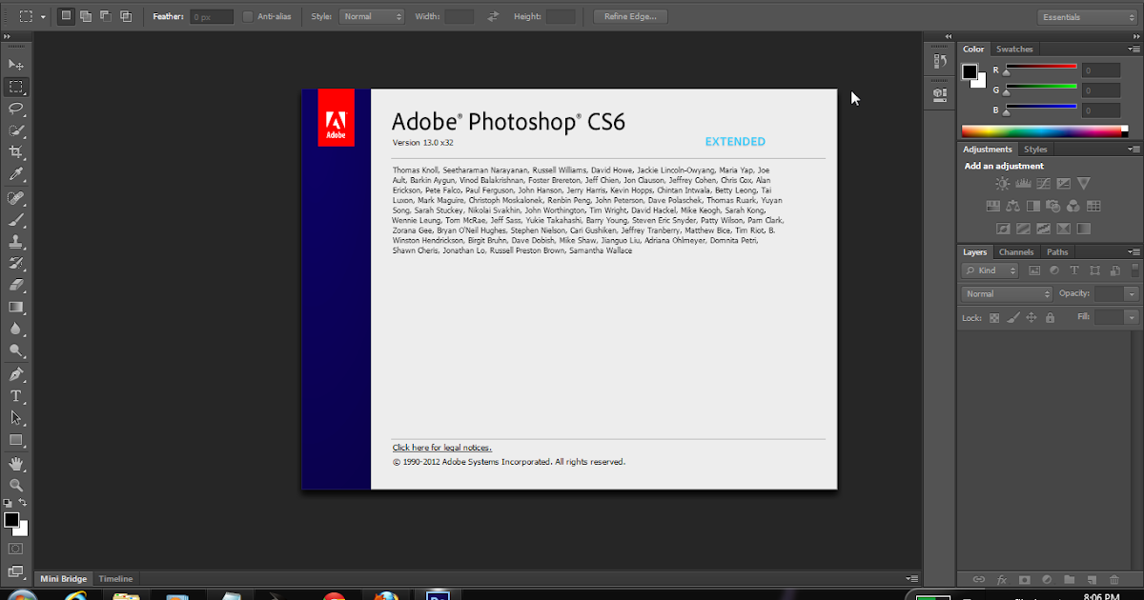
Task: Open the Adjustments panel flyout menu
Action: (1134, 150)
